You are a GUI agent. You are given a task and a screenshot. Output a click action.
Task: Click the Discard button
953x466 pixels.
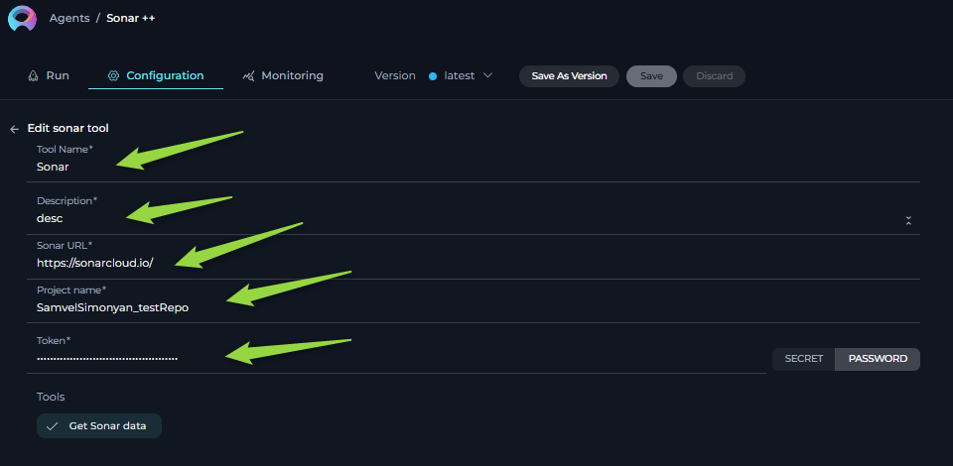(714, 76)
